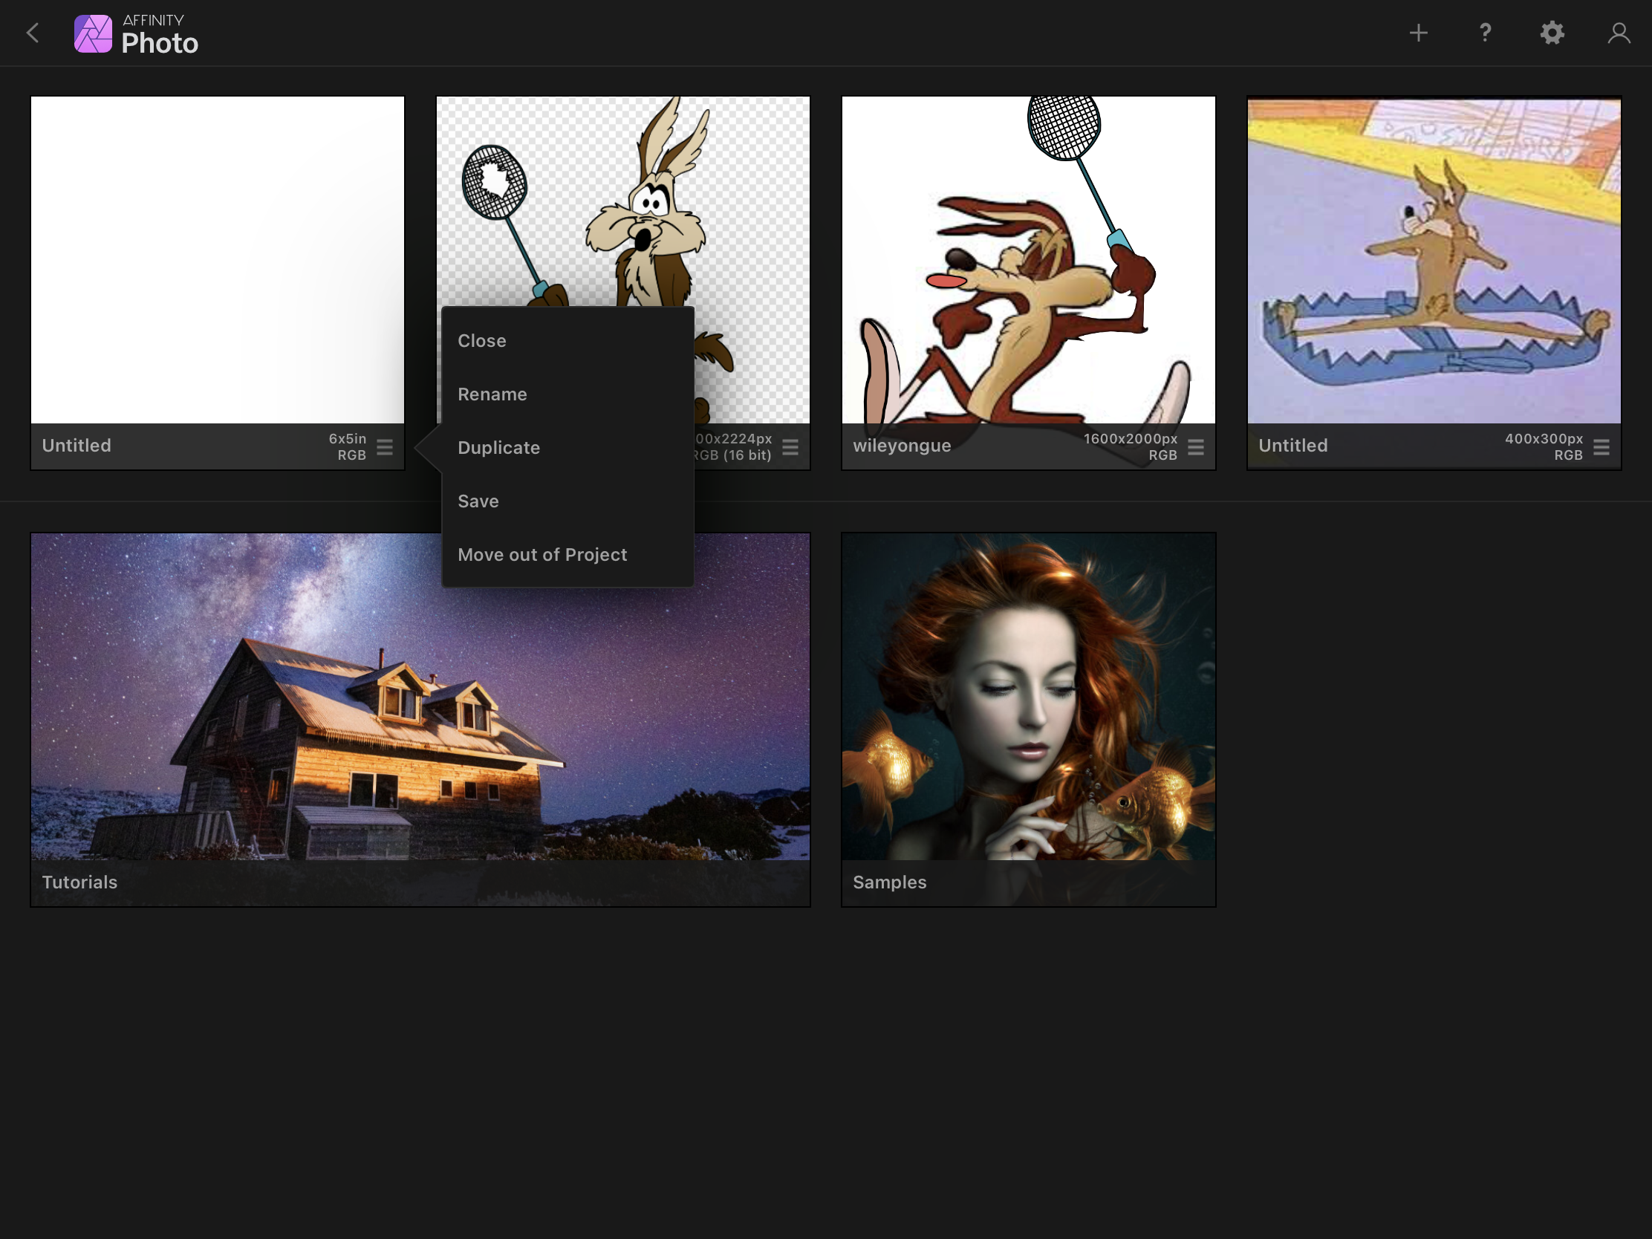This screenshot has width=1652, height=1239.
Task: Open the Tutorials card
Action: coord(420,719)
